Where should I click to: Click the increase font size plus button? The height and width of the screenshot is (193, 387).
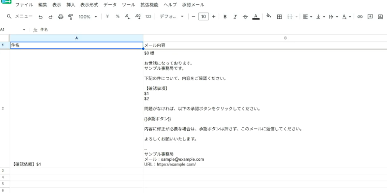pos(213,17)
